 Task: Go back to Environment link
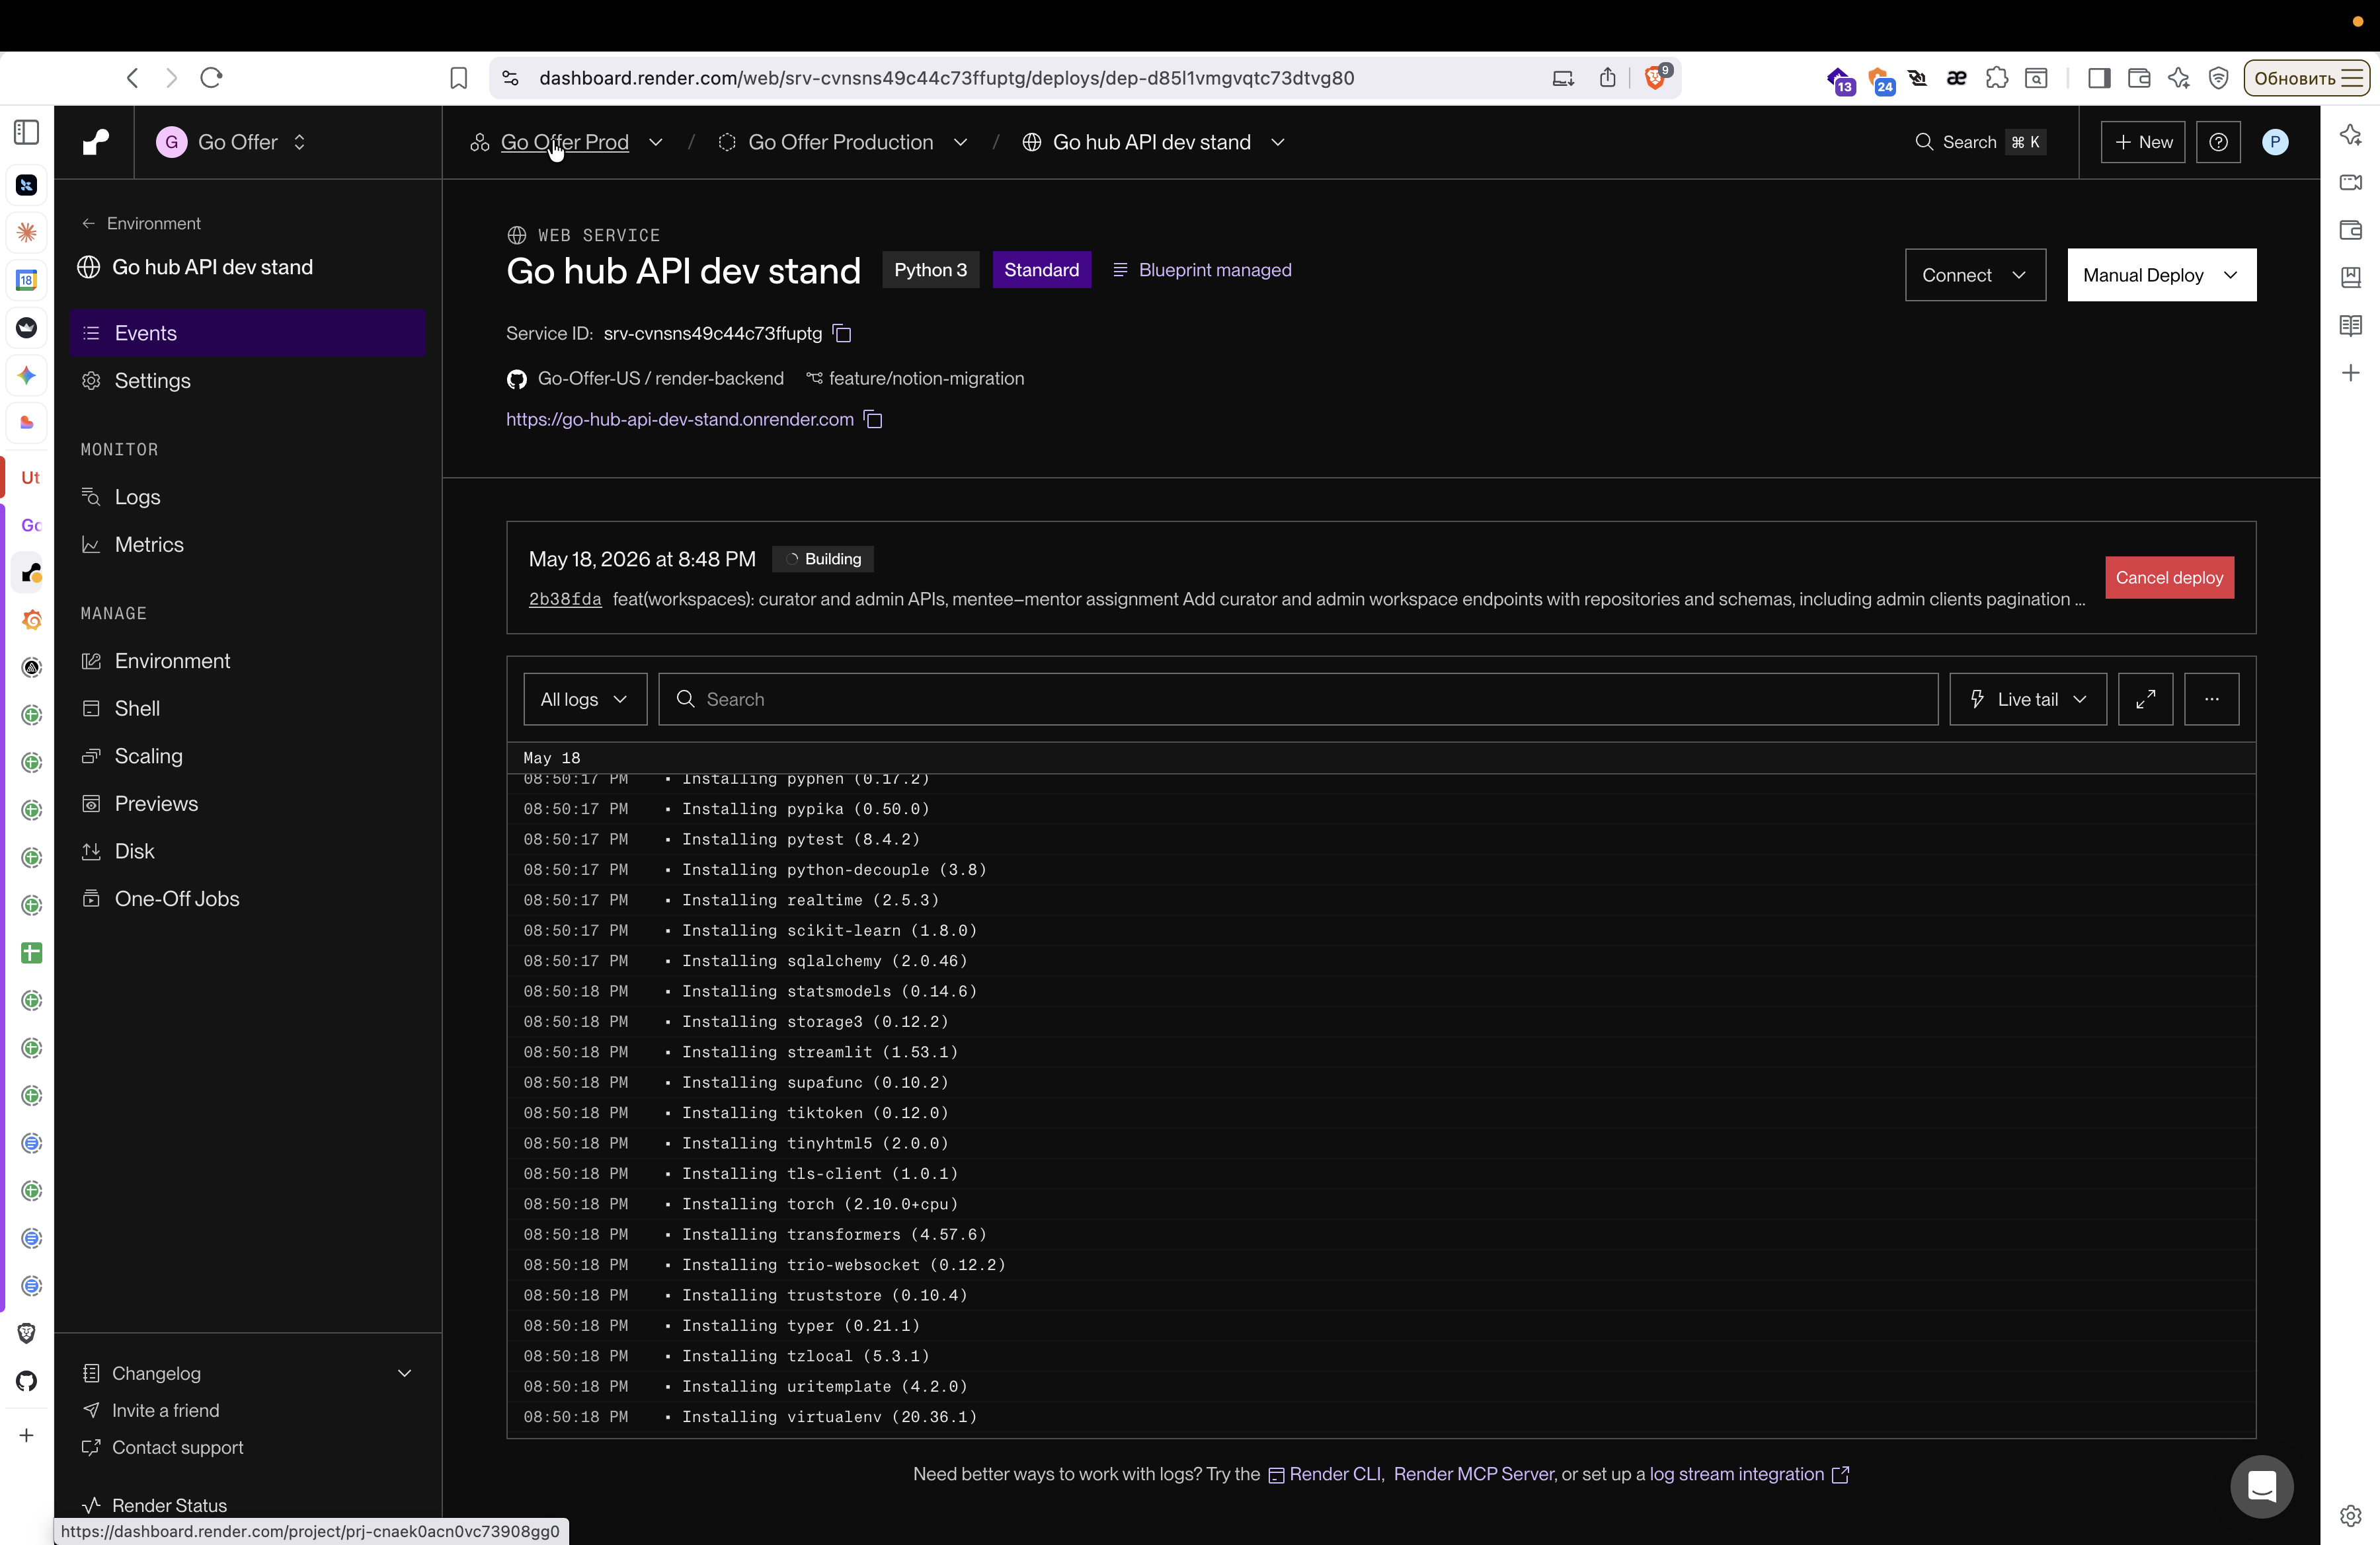tap(141, 224)
